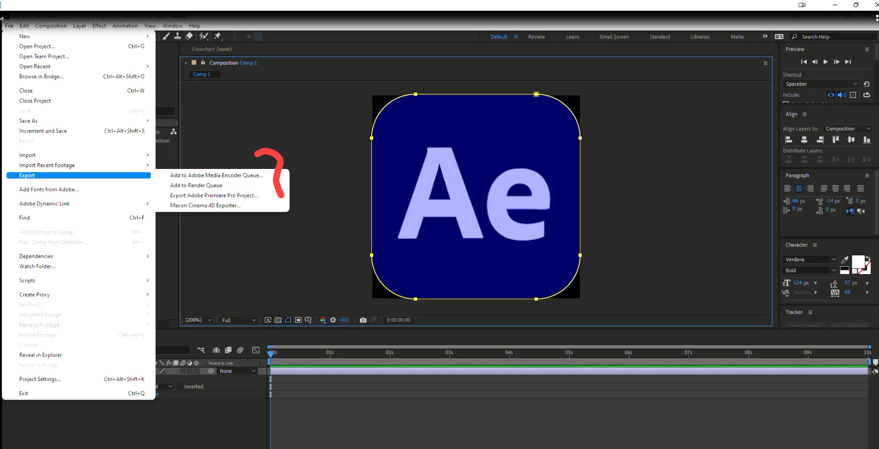Switch to the Learn workspace

tap(573, 36)
